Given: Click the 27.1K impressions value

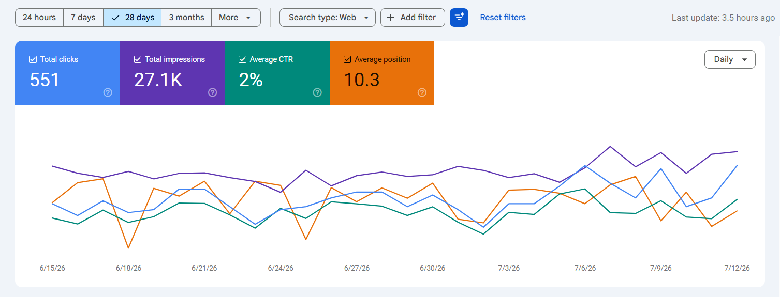Looking at the screenshot, I should (158, 80).
